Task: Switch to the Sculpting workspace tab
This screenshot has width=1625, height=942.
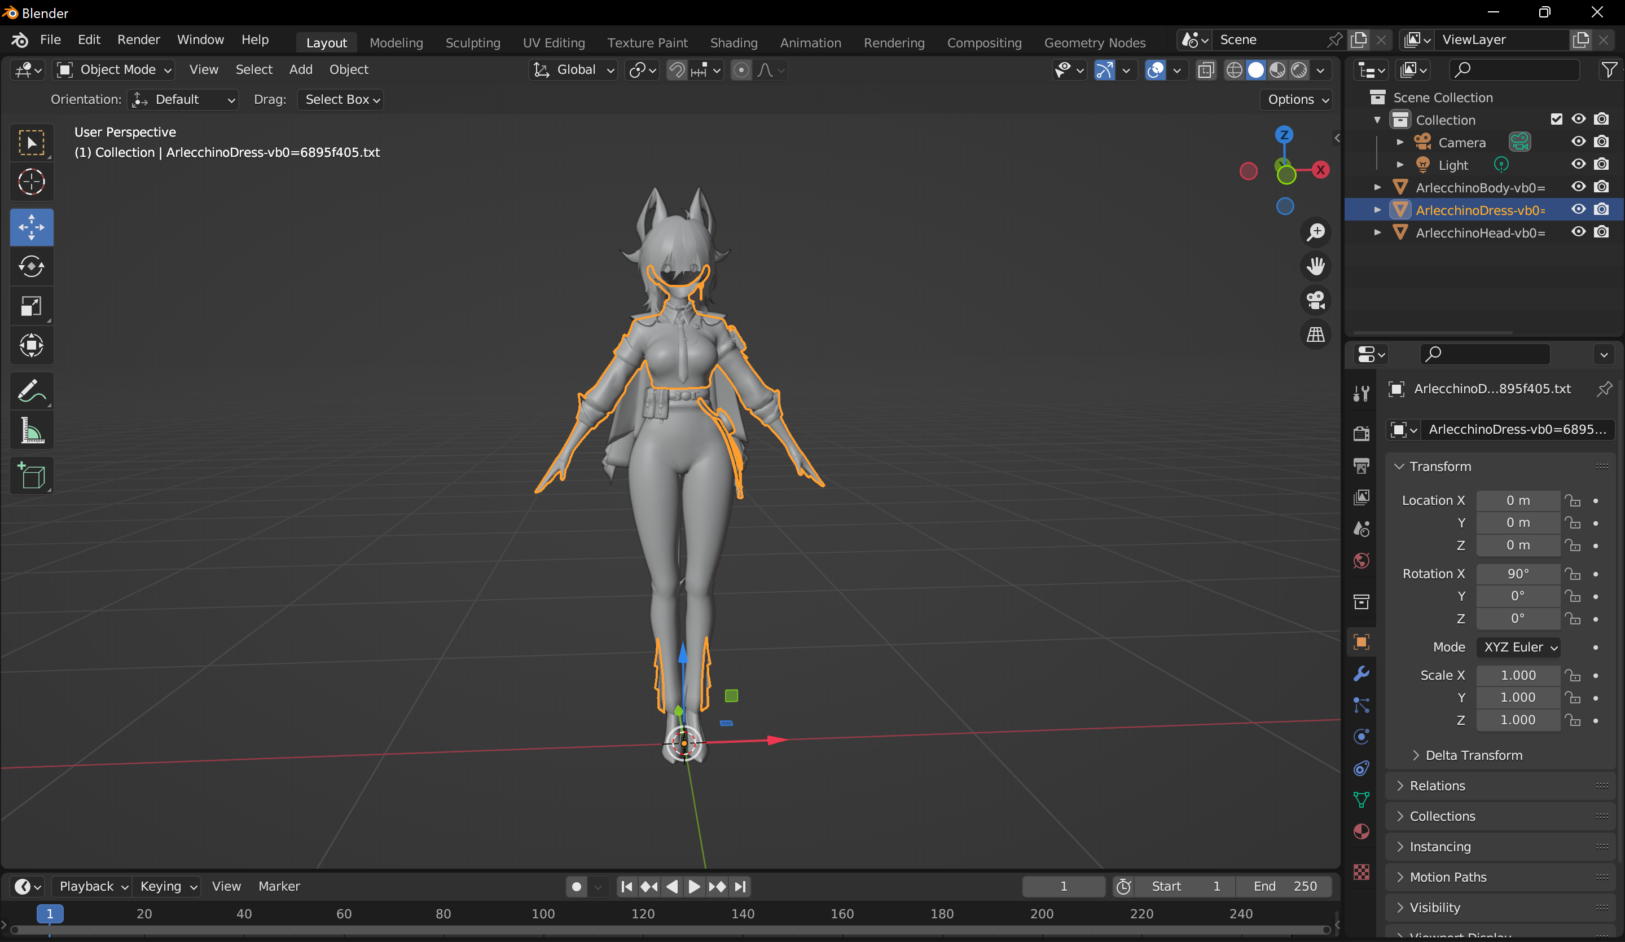Action: coord(472,42)
